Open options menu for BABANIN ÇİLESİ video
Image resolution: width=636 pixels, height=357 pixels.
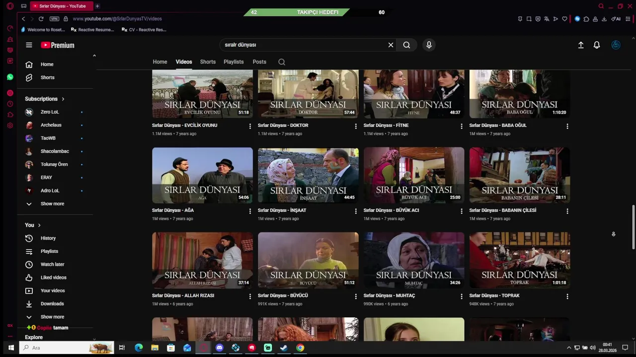(x=567, y=211)
